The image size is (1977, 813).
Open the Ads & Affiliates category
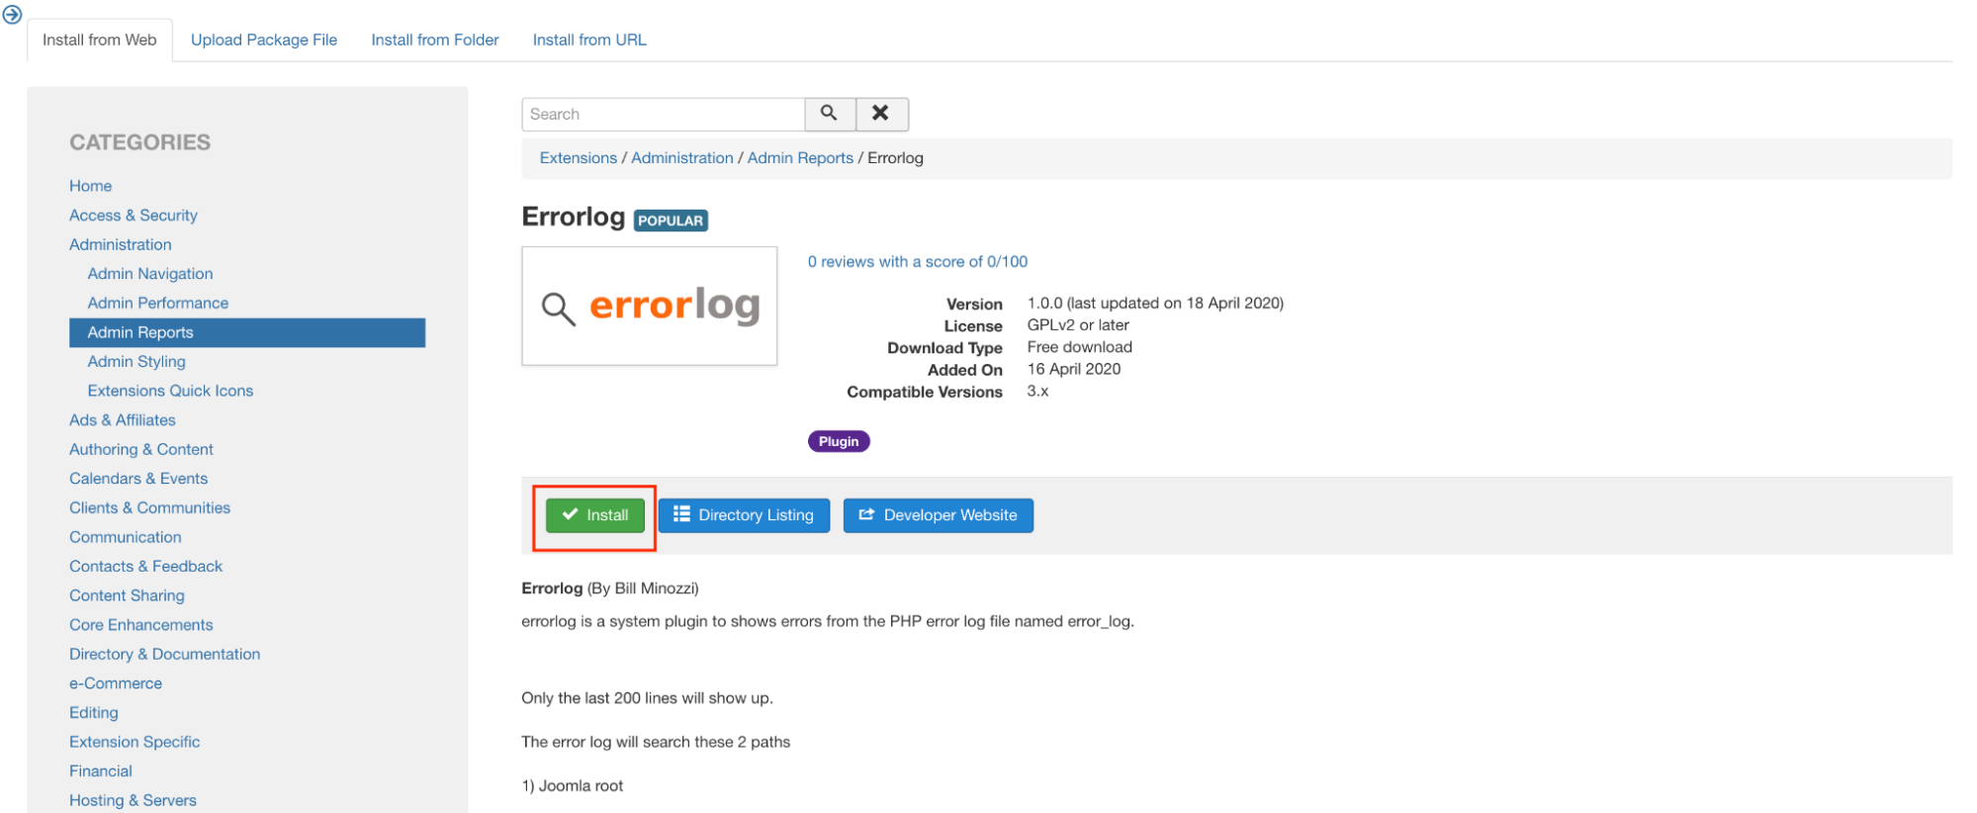123,420
